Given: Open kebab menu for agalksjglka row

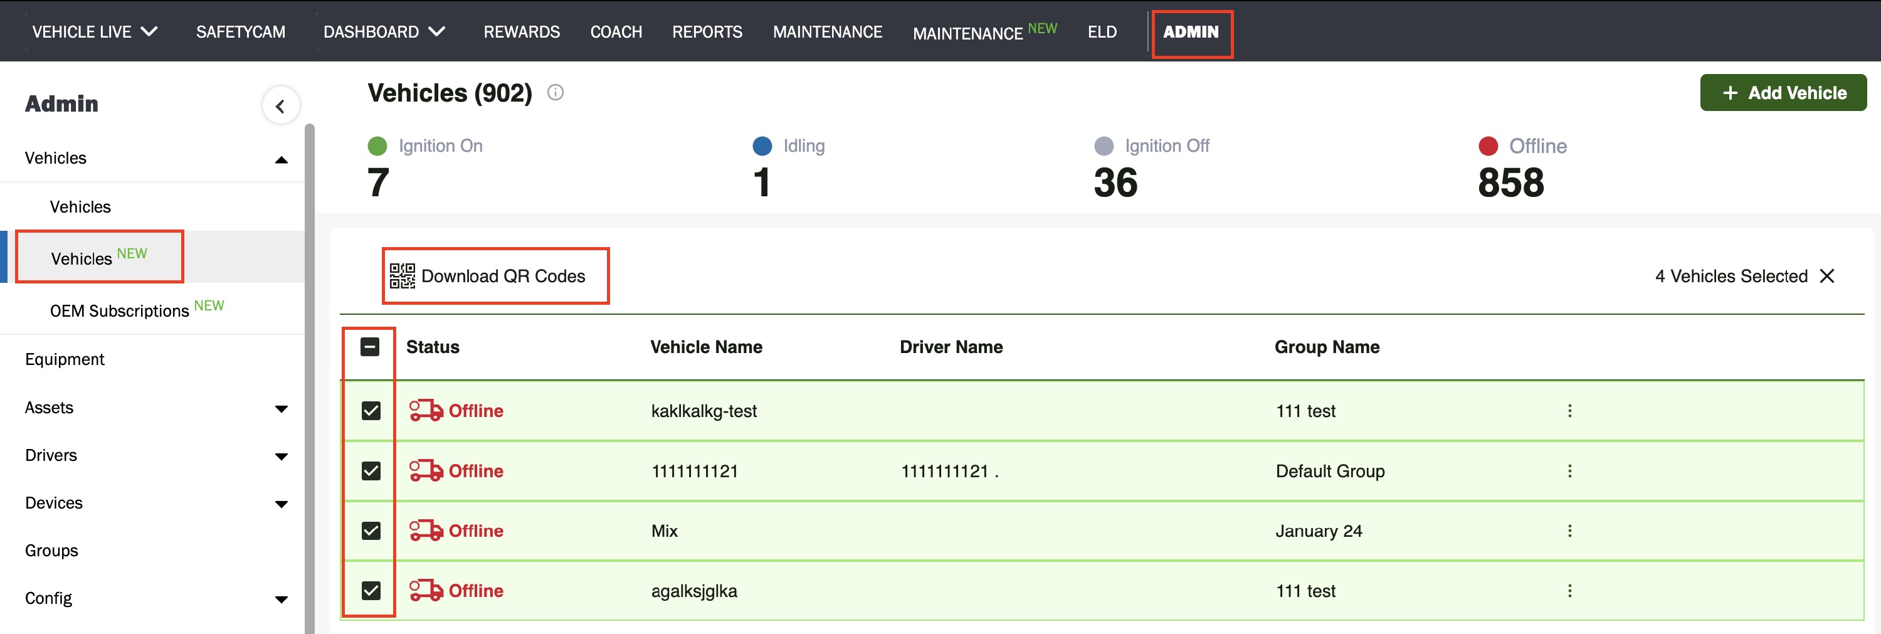Looking at the screenshot, I should (x=1569, y=591).
